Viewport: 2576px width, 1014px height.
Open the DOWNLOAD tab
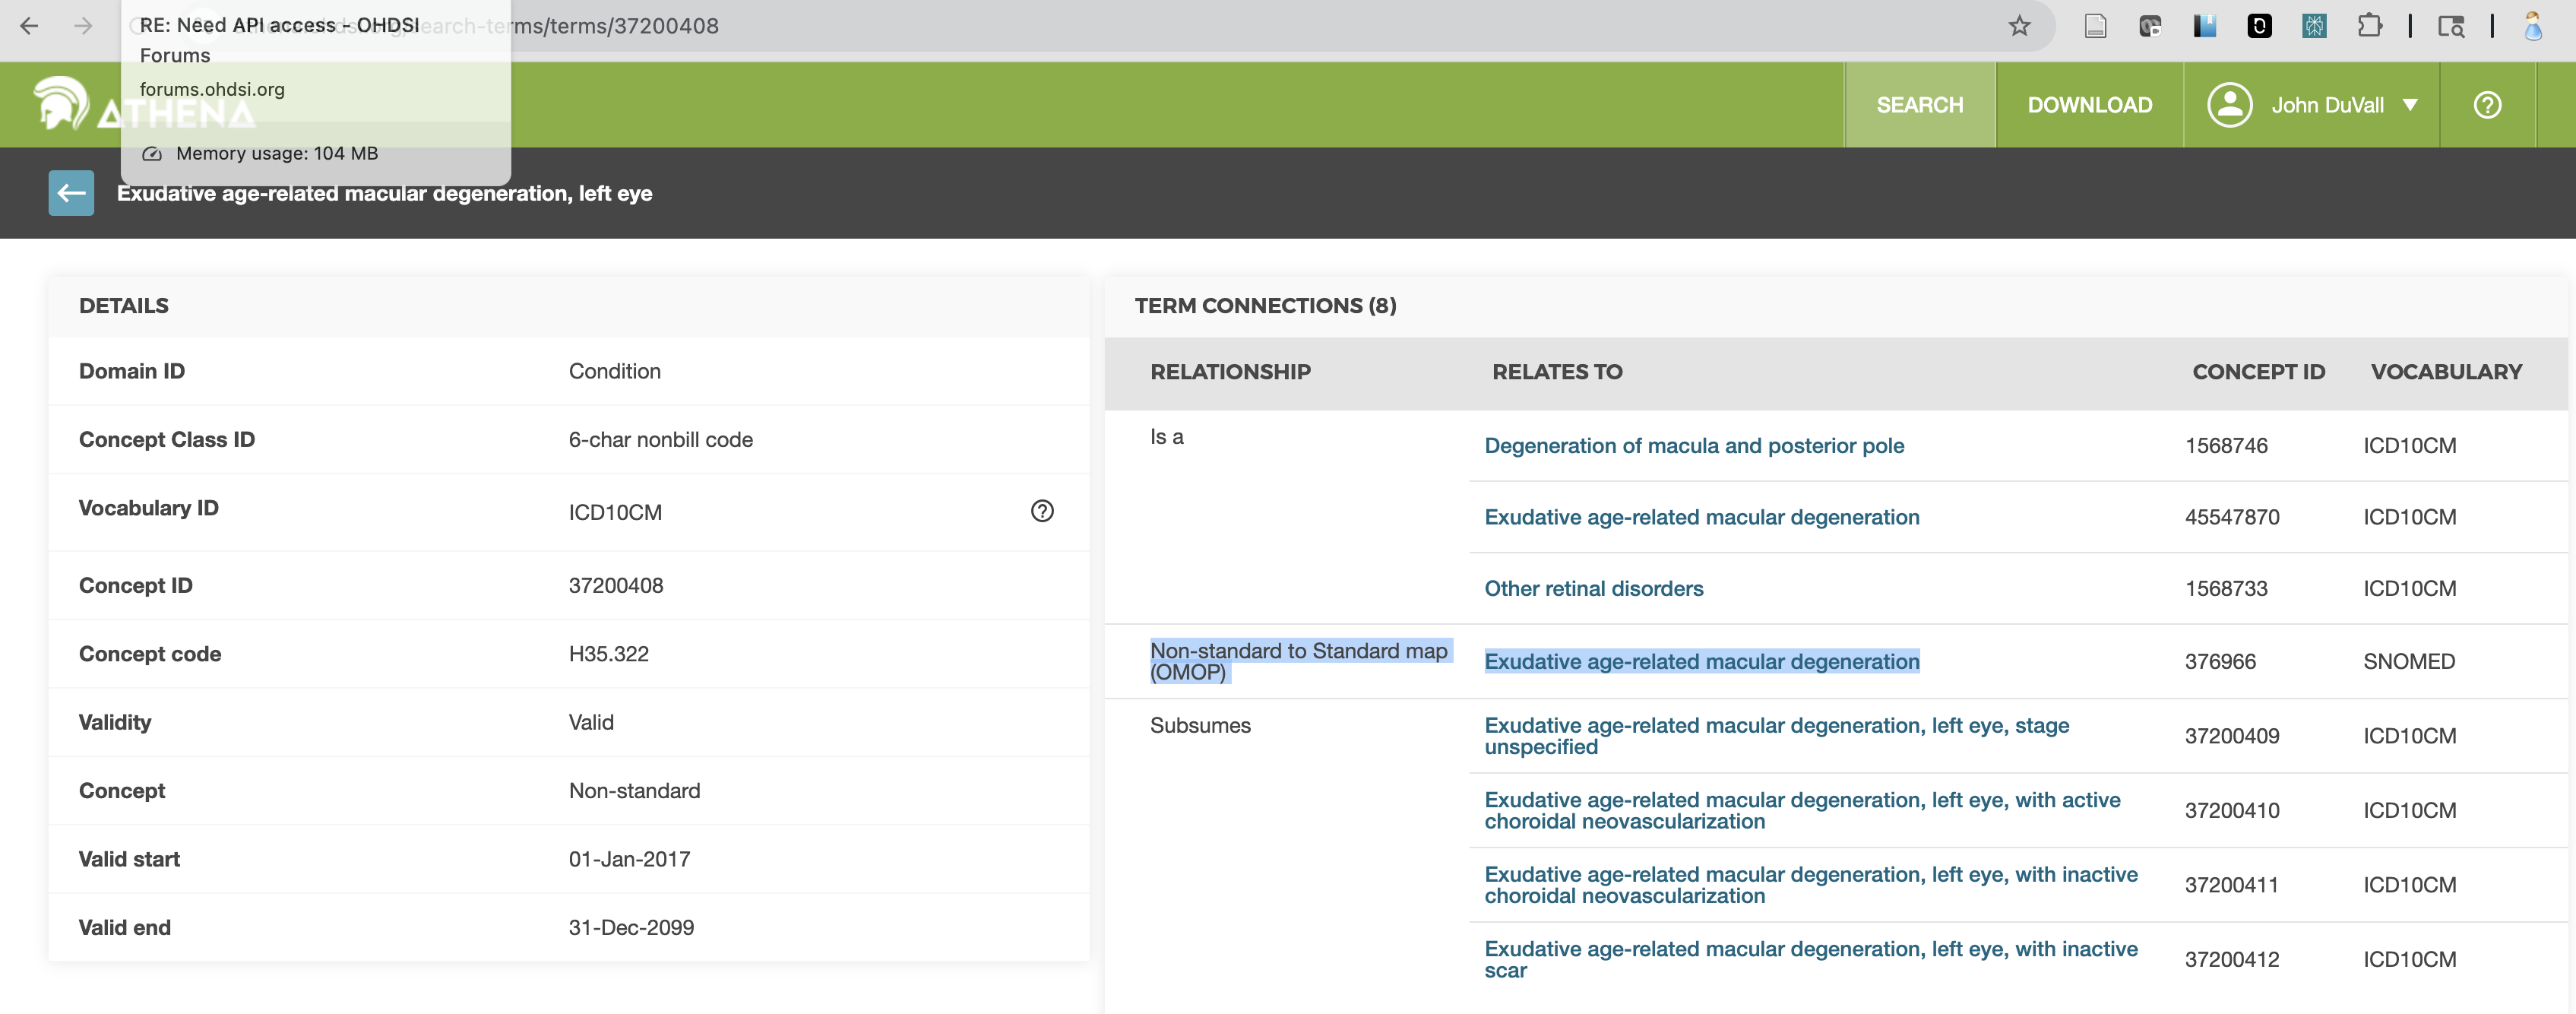click(x=2089, y=105)
